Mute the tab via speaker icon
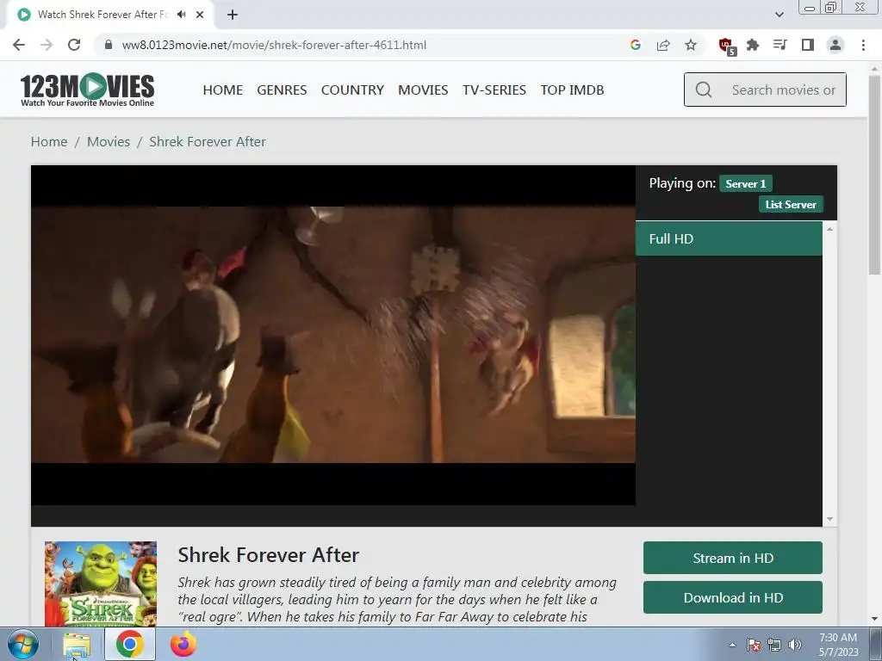 181,15
